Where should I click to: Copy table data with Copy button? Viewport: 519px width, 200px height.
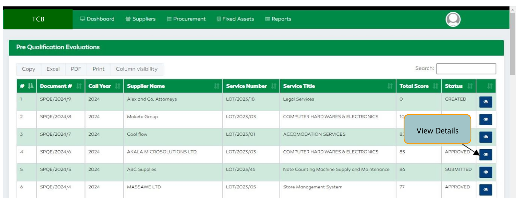28,69
